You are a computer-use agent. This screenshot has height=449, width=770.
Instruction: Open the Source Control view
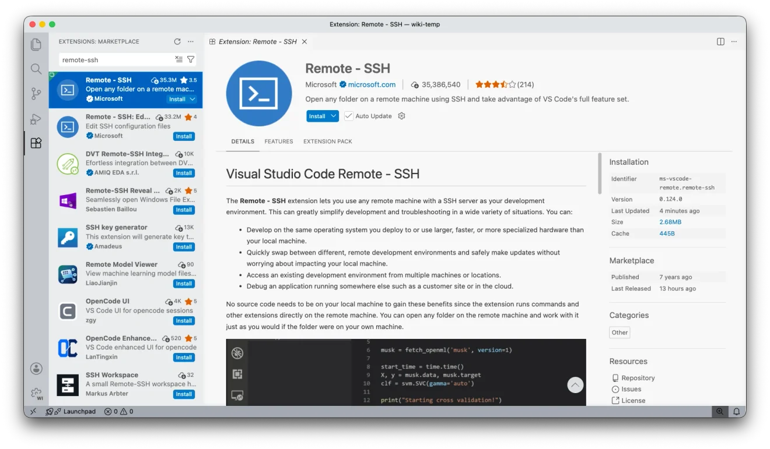tap(36, 94)
